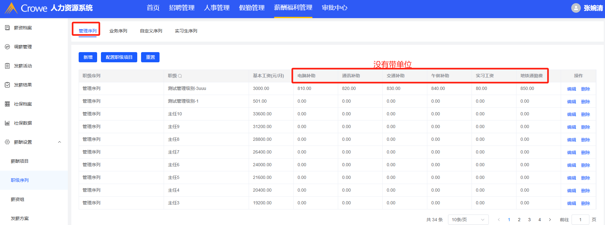Edit the 主任10 row
This screenshot has width=605, height=225.
click(x=571, y=114)
